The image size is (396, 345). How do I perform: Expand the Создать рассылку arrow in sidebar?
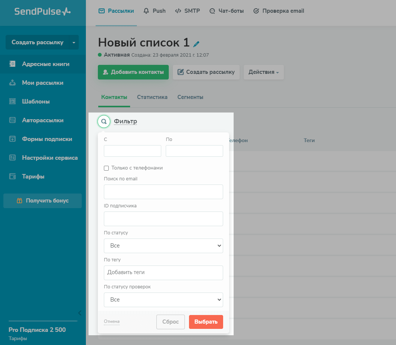[x=74, y=42]
